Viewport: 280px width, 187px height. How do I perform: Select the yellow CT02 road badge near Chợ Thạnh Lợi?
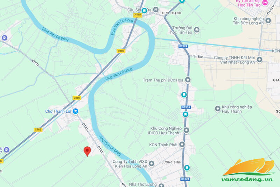(77, 98)
